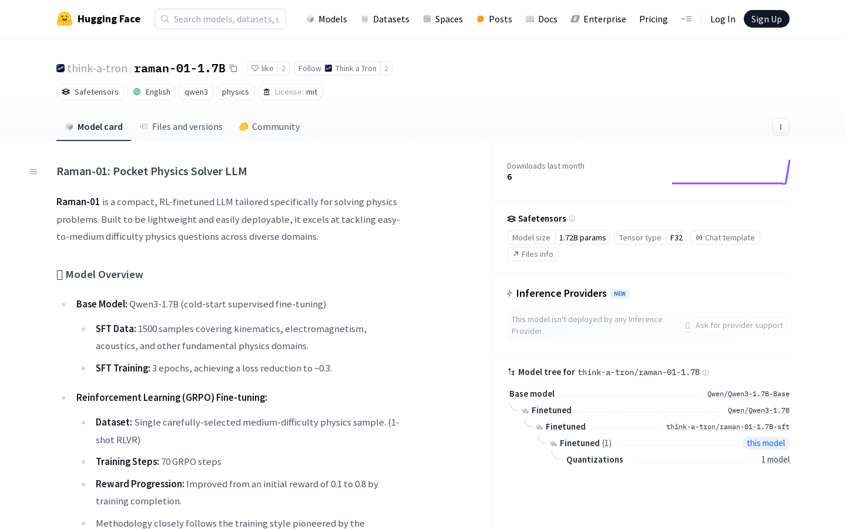Click the Inference Providers lightning icon
This screenshot has width=846, height=529.
(510, 293)
